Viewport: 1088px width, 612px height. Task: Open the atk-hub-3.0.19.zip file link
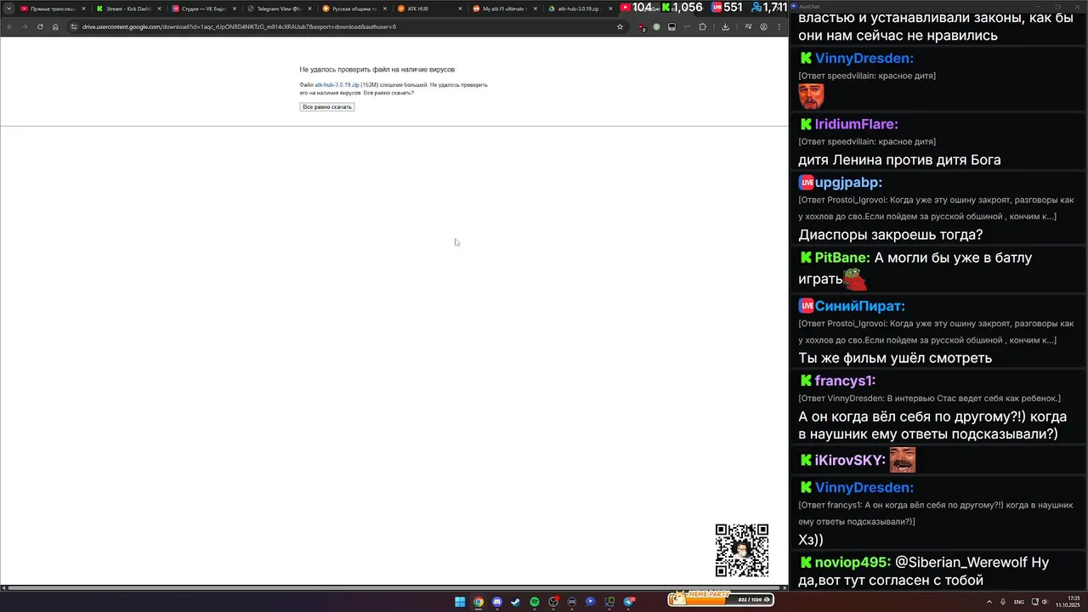(x=337, y=85)
